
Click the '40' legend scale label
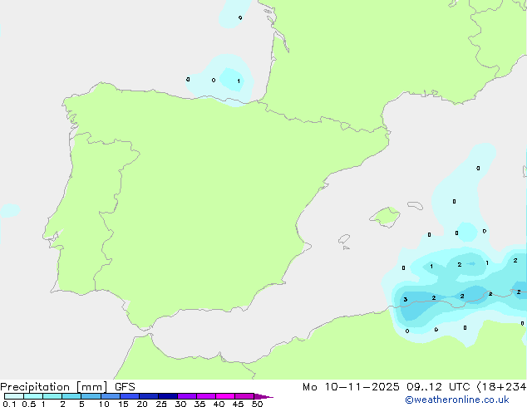pos(219,404)
